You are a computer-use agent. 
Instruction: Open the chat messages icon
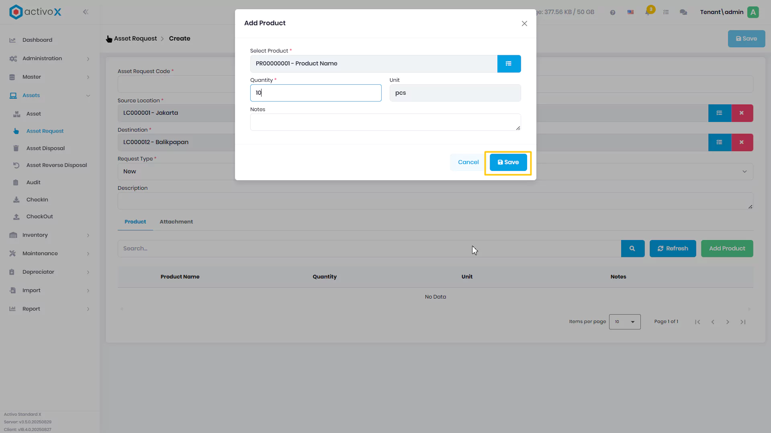click(x=683, y=12)
